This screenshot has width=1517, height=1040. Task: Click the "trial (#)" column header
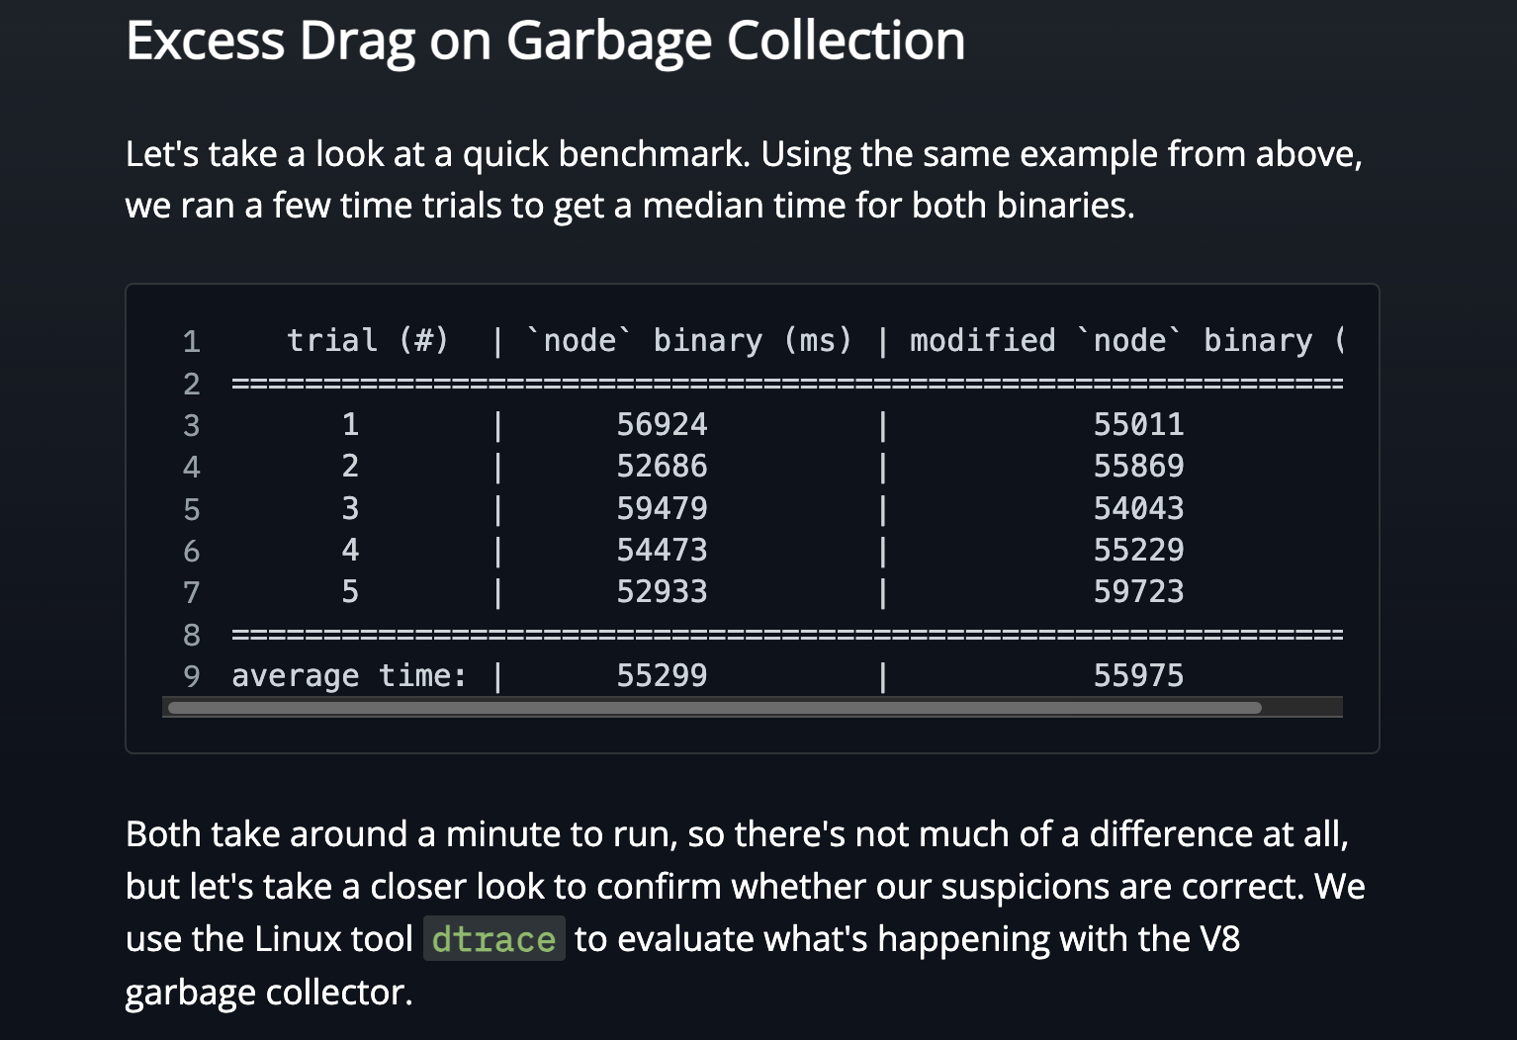click(367, 341)
